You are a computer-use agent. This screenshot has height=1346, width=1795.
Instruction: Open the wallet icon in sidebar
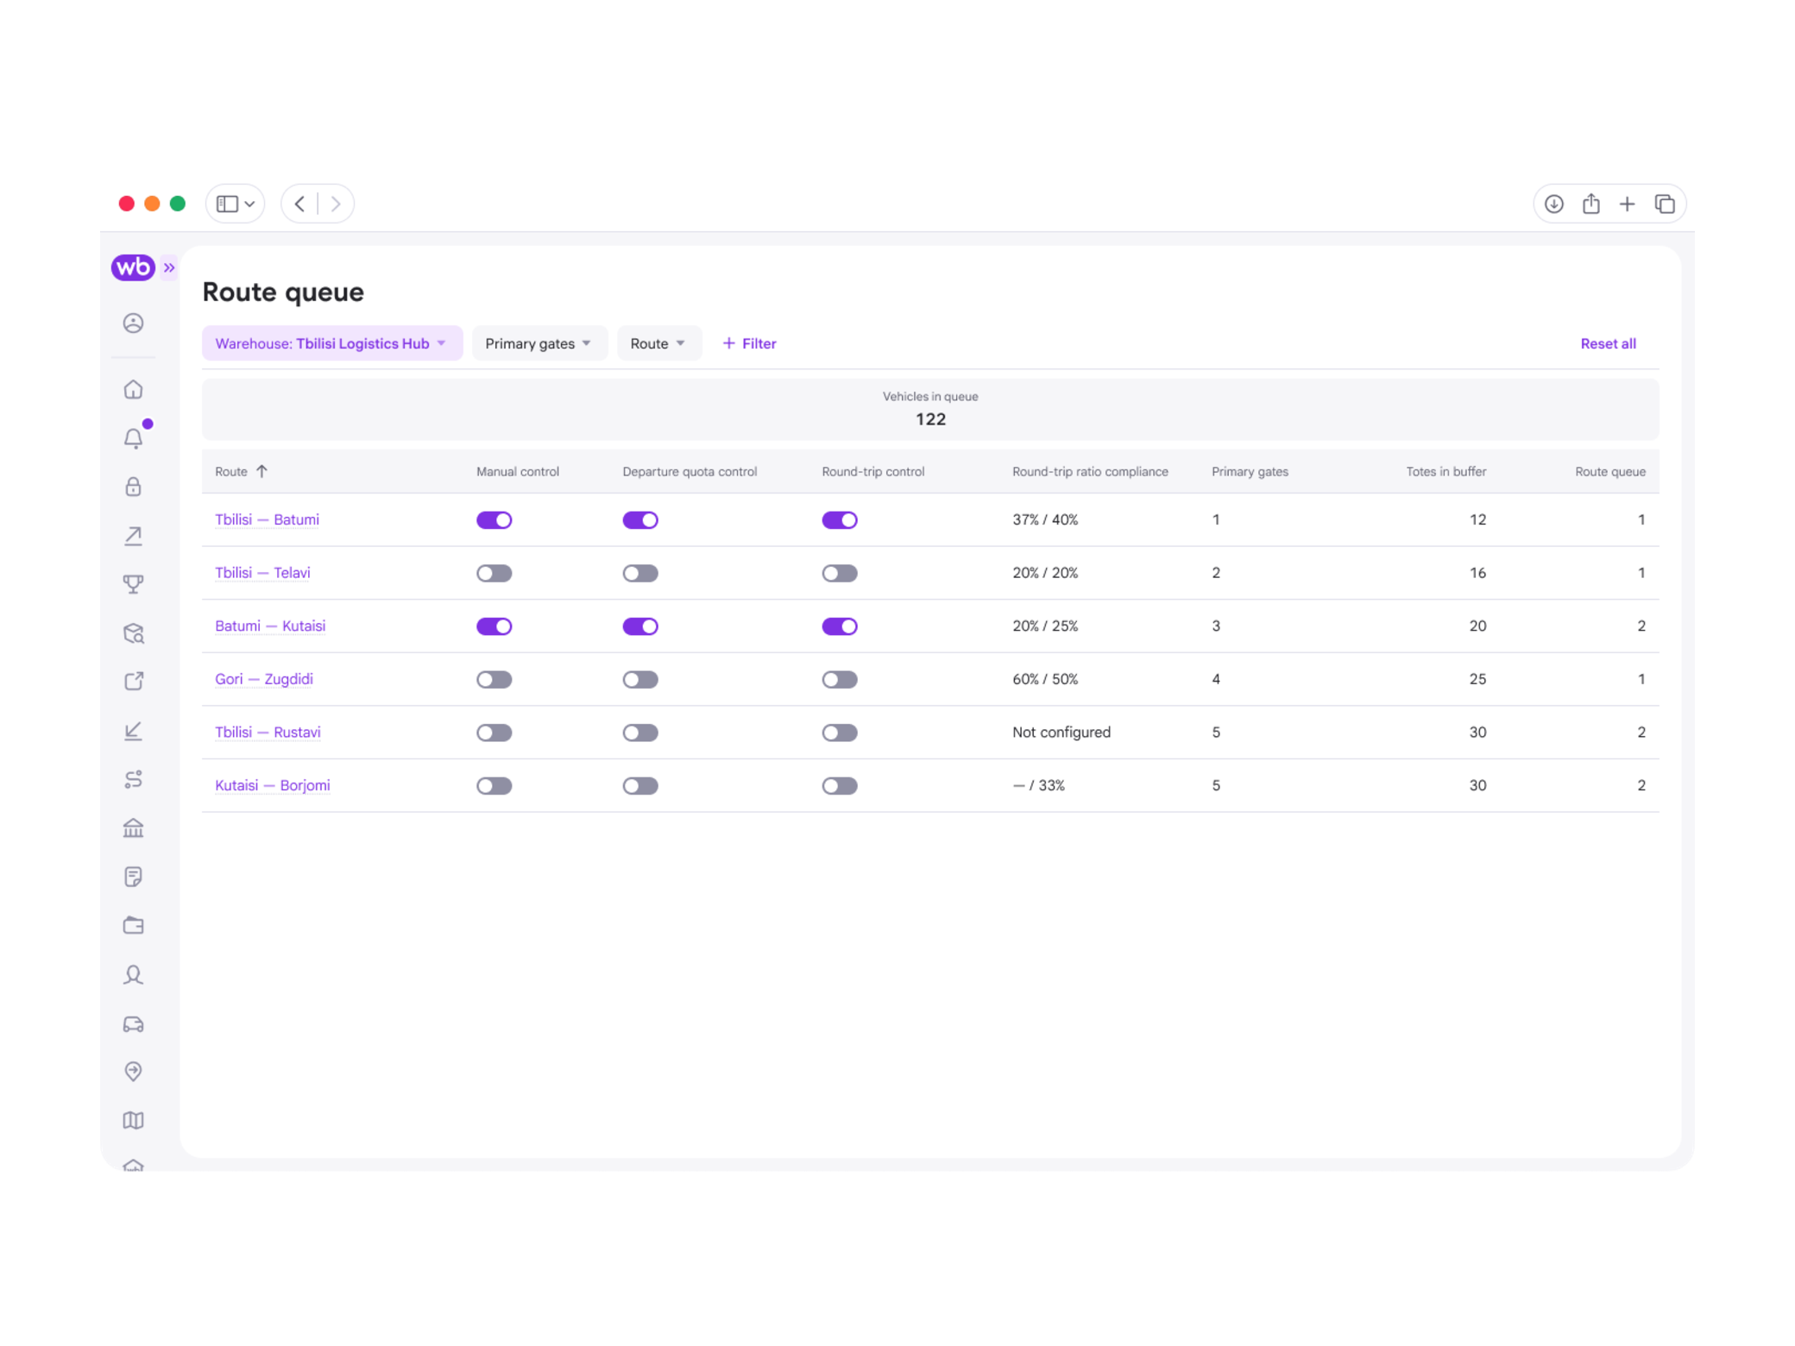tap(133, 926)
